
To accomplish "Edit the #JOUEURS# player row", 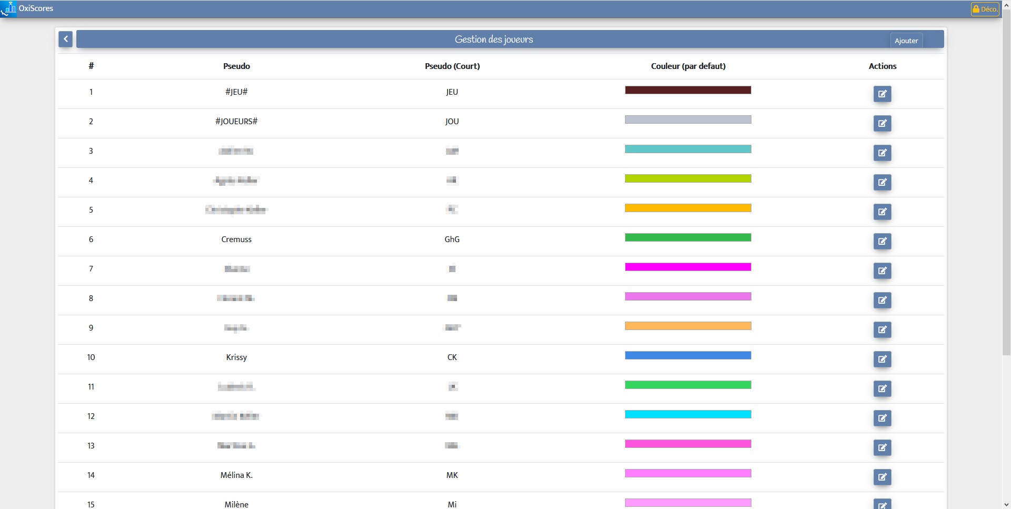I will [x=883, y=124].
